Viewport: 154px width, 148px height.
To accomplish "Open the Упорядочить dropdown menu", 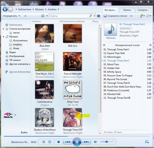I will point(11,16).
